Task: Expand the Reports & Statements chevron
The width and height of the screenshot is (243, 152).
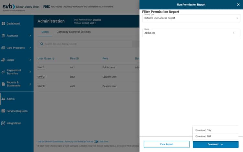Action: [30, 84]
